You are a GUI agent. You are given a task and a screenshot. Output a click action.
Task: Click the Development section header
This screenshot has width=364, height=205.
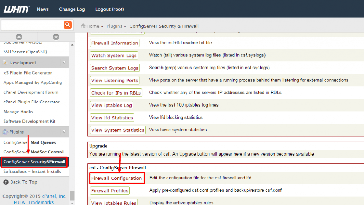[x=34, y=63]
